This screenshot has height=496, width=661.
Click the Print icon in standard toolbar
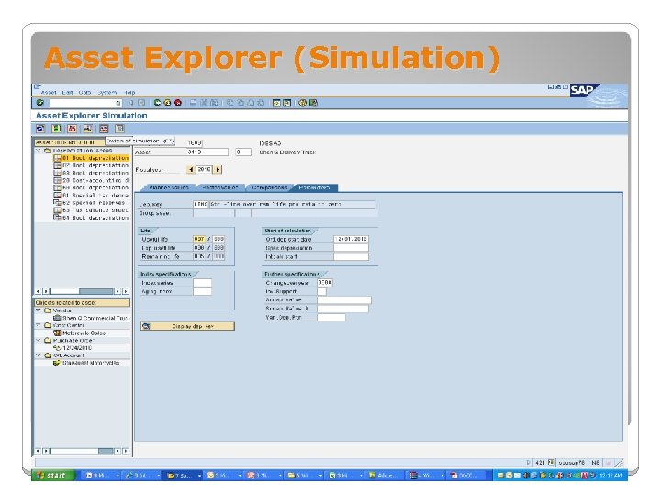pos(193,103)
